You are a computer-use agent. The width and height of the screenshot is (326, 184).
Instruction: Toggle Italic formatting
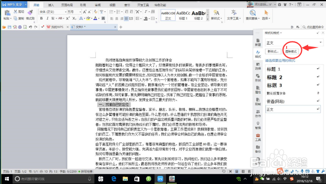47,18
